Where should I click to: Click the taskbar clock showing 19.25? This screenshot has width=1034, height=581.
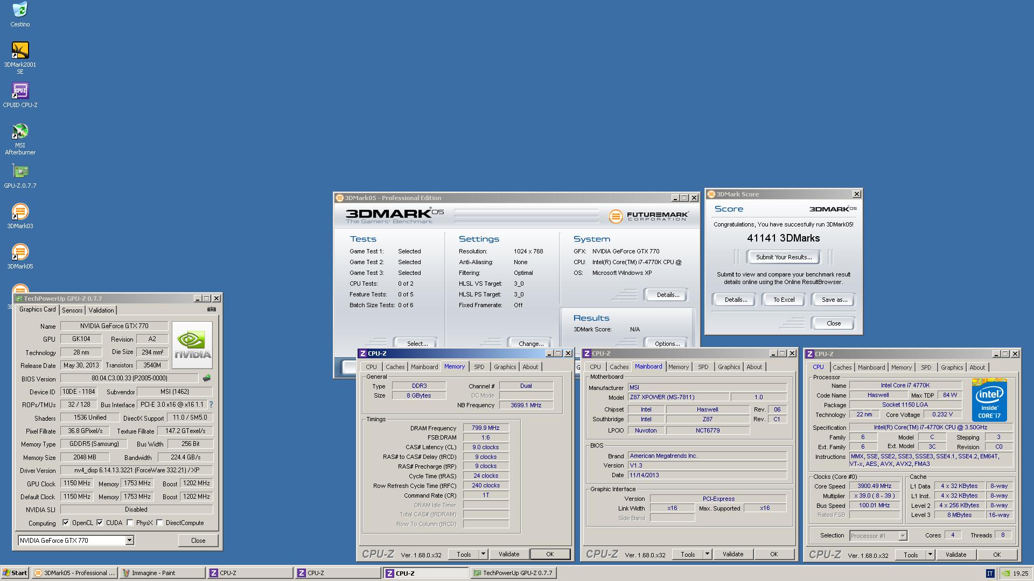pos(1021,573)
